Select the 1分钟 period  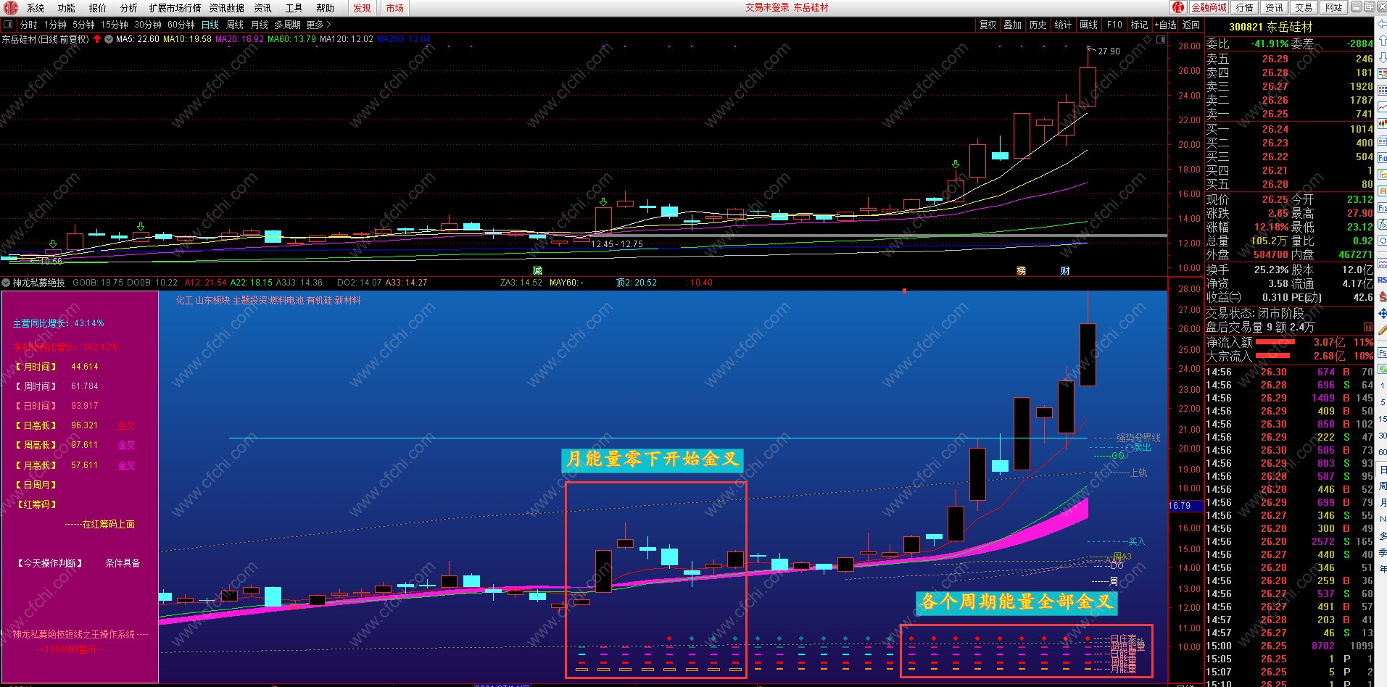tap(55, 25)
